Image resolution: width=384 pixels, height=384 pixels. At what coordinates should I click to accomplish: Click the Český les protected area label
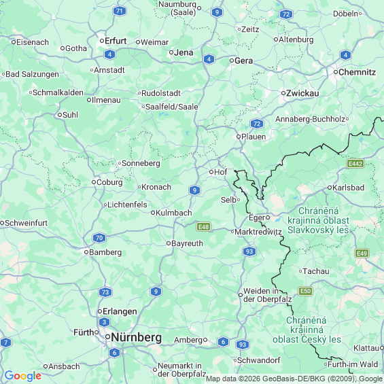pyautogui.click(x=307, y=330)
